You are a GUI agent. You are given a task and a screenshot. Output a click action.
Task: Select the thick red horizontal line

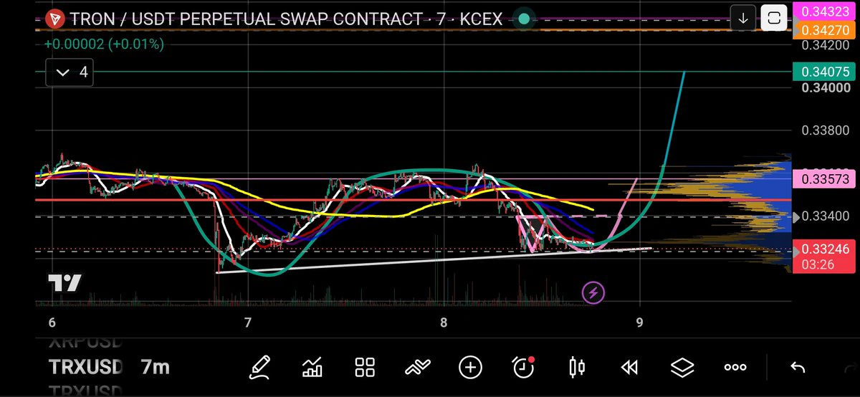coord(413,200)
